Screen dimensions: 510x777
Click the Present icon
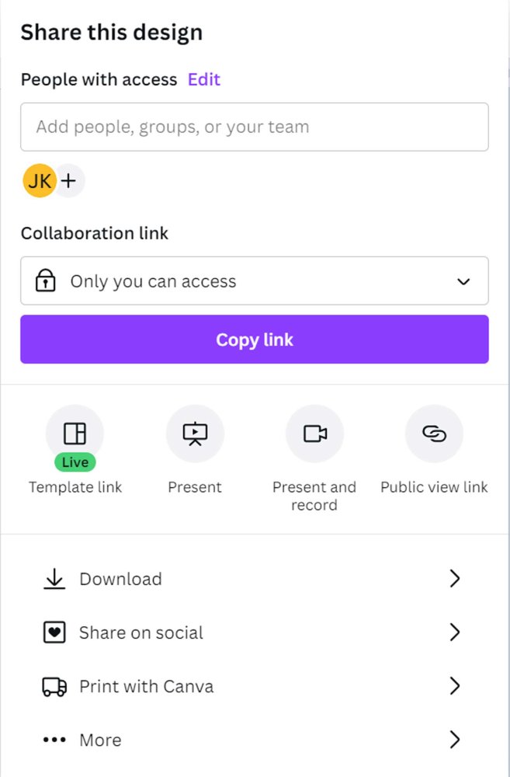[195, 434]
